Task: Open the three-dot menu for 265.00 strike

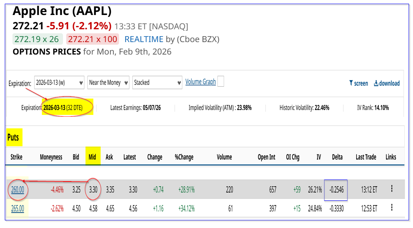Action: 392,208
